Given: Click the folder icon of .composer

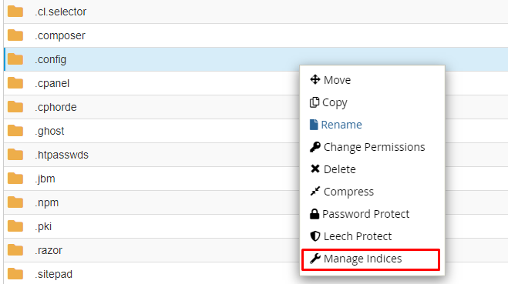Looking at the screenshot, I should tap(15, 35).
